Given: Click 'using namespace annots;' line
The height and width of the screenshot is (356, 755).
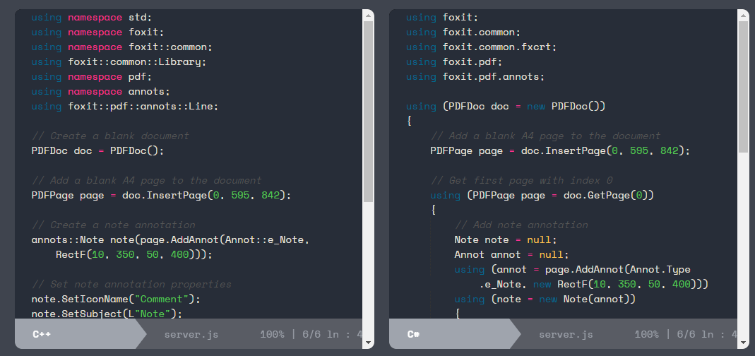Looking at the screenshot, I should tap(100, 92).
